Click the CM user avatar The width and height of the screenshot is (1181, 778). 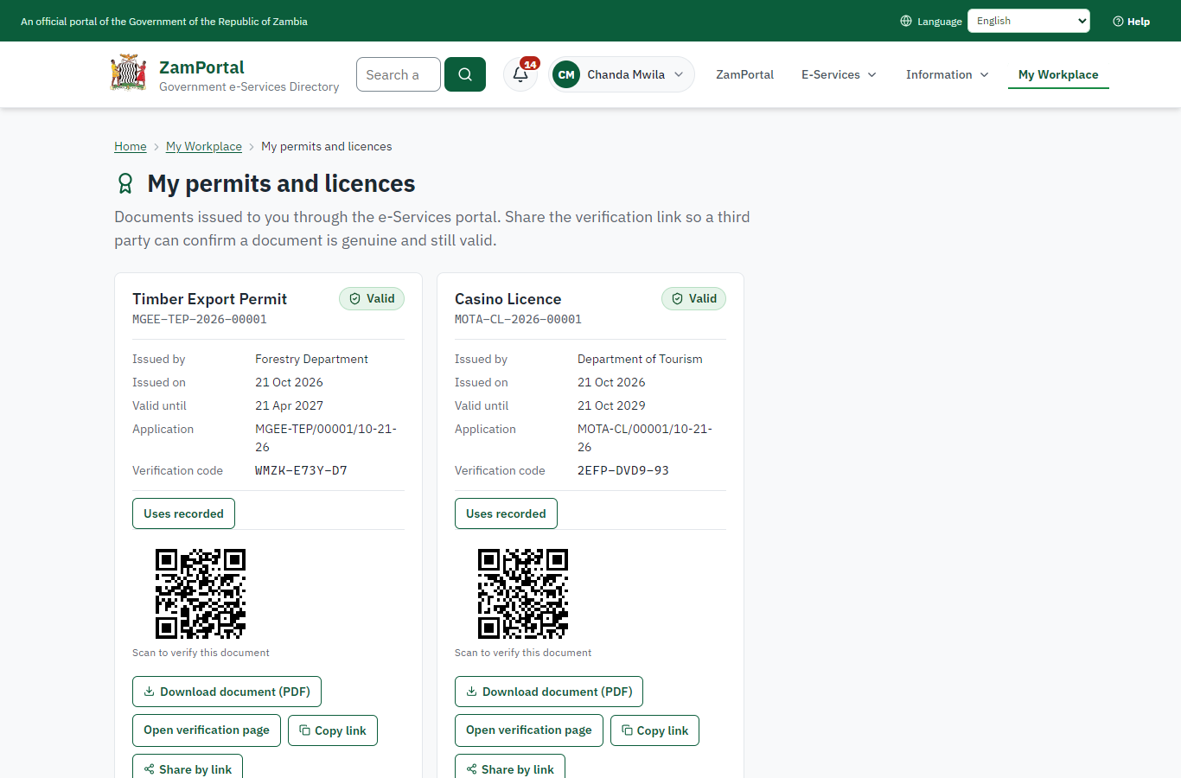tap(566, 74)
